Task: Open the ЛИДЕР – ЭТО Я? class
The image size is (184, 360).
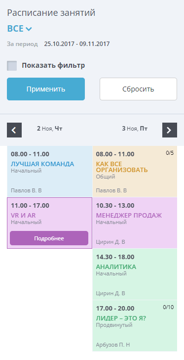Action: [135, 325]
